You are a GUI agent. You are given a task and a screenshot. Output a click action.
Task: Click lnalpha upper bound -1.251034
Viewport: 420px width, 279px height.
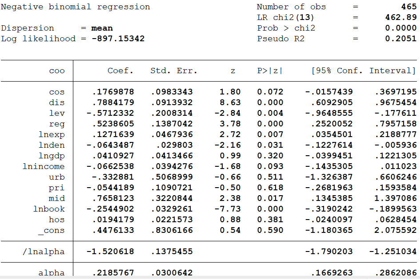(x=393, y=251)
